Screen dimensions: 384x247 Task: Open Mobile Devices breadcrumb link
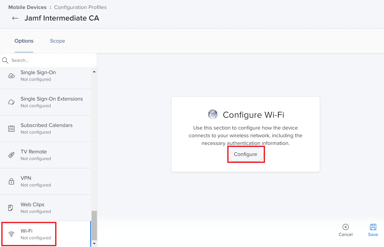click(x=27, y=7)
